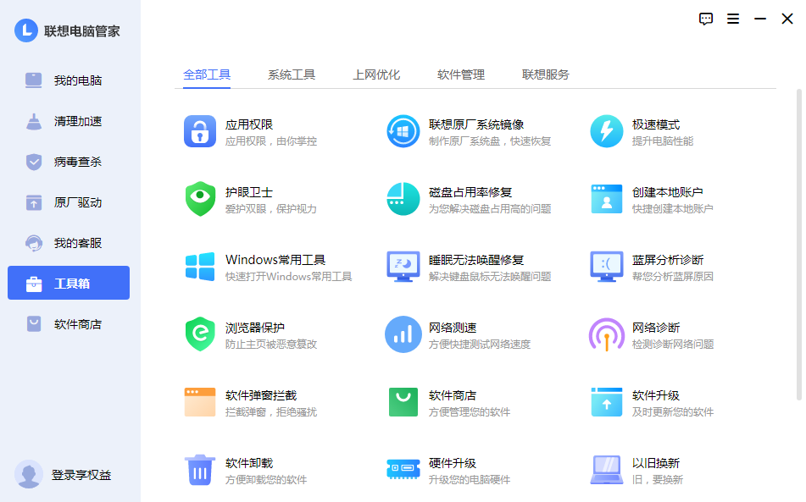The width and height of the screenshot is (806, 502).
Task: Click the 联想原厂系统镜像 Windows restore icon
Action: pyautogui.click(x=403, y=131)
